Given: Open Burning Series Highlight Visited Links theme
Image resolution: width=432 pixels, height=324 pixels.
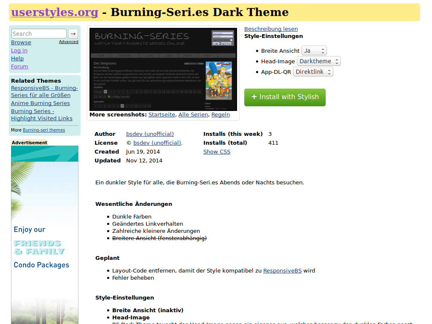Looking at the screenshot, I should click(x=42, y=115).
